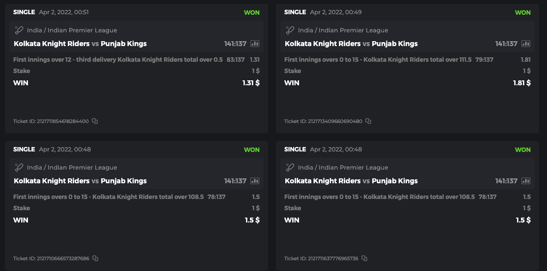Click cricket sport icon in 00:51 bet card

(x=19, y=30)
